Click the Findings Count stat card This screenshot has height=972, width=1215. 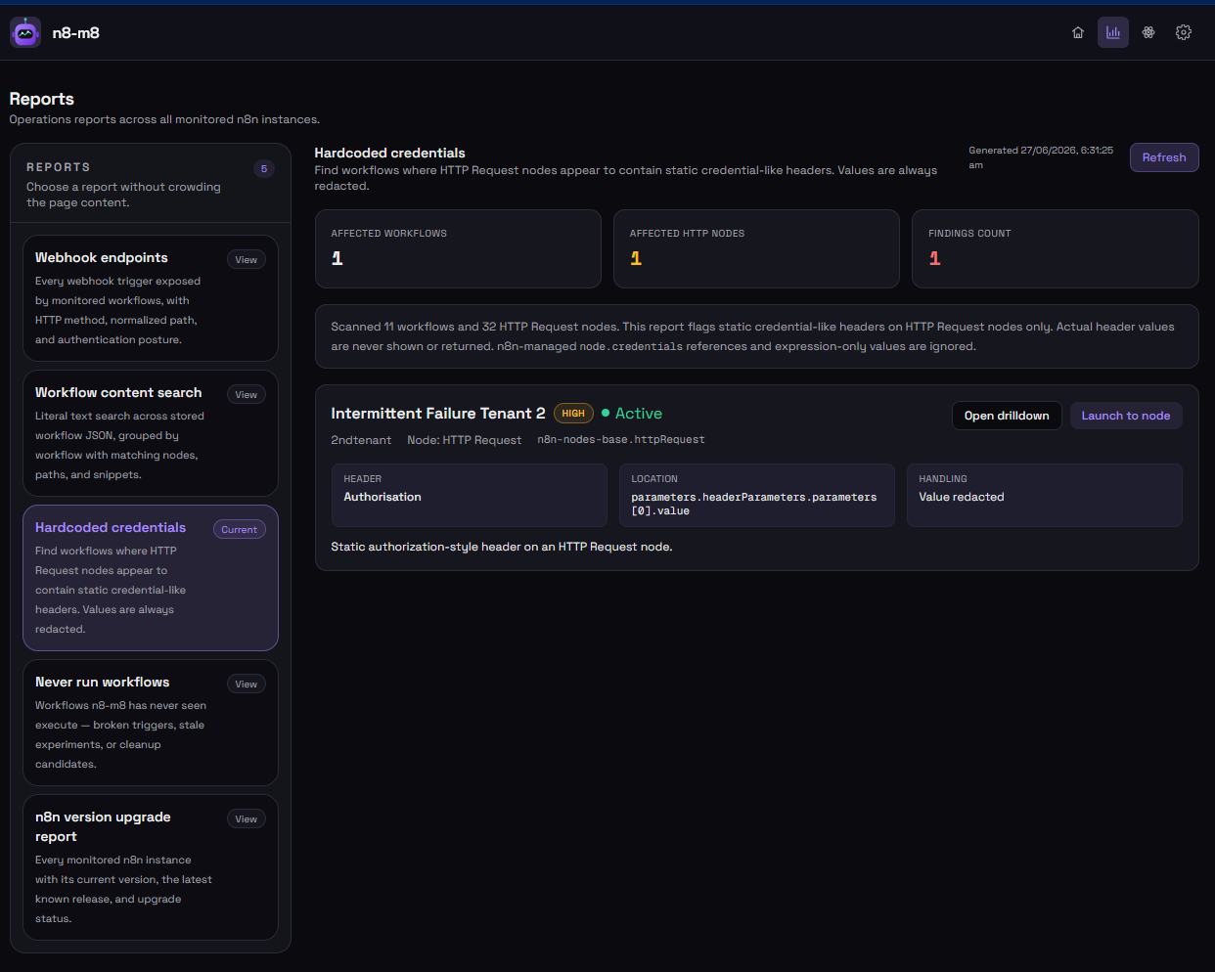1056,248
